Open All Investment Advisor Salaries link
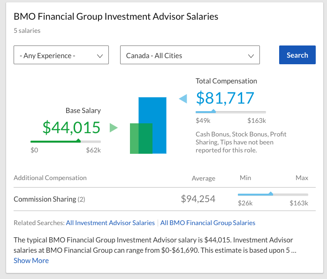This screenshot has width=327, height=279. click(x=110, y=223)
